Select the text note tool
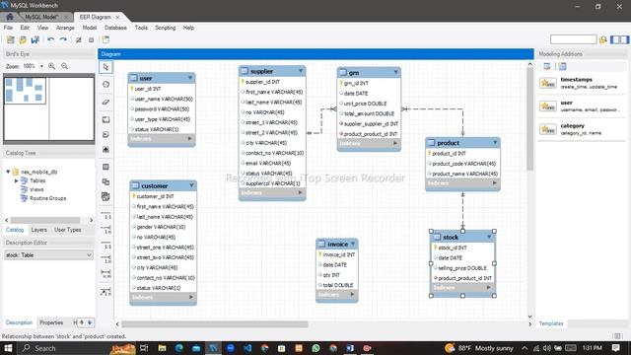Viewport: 631px width, 355px height. click(x=105, y=134)
